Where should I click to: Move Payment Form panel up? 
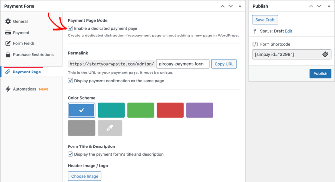click(x=222, y=6)
